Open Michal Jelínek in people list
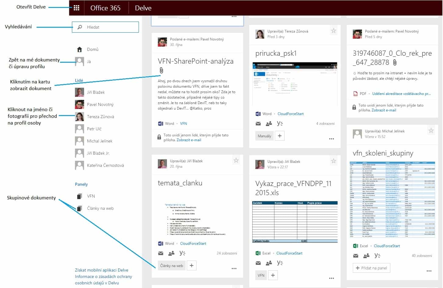This screenshot has height=288, width=443. point(100,141)
